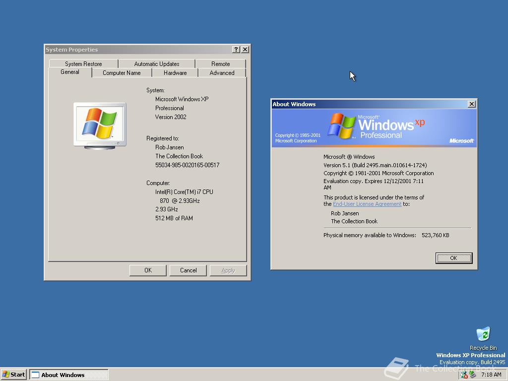The image size is (508, 381).
Task: Click the Microsoft logo in the About banner
Action: pos(462,140)
